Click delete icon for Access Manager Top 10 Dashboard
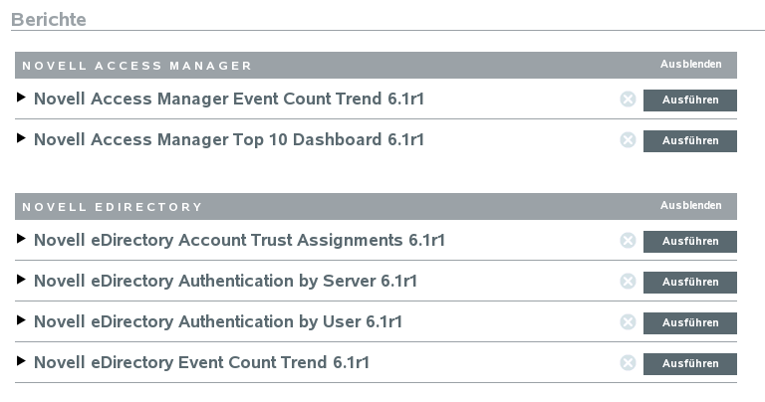Viewport: 765px width, 402px height. 628,140
